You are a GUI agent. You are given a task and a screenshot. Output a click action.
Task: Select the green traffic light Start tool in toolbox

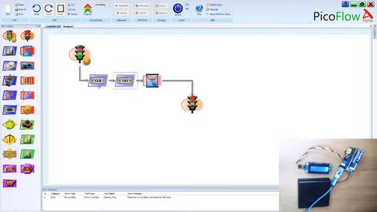9,37
